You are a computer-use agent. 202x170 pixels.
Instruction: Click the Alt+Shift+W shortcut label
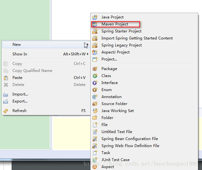(x=74, y=54)
